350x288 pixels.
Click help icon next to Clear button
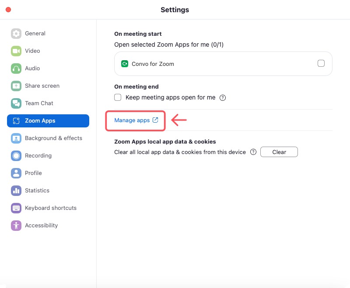pyautogui.click(x=253, y=152)
